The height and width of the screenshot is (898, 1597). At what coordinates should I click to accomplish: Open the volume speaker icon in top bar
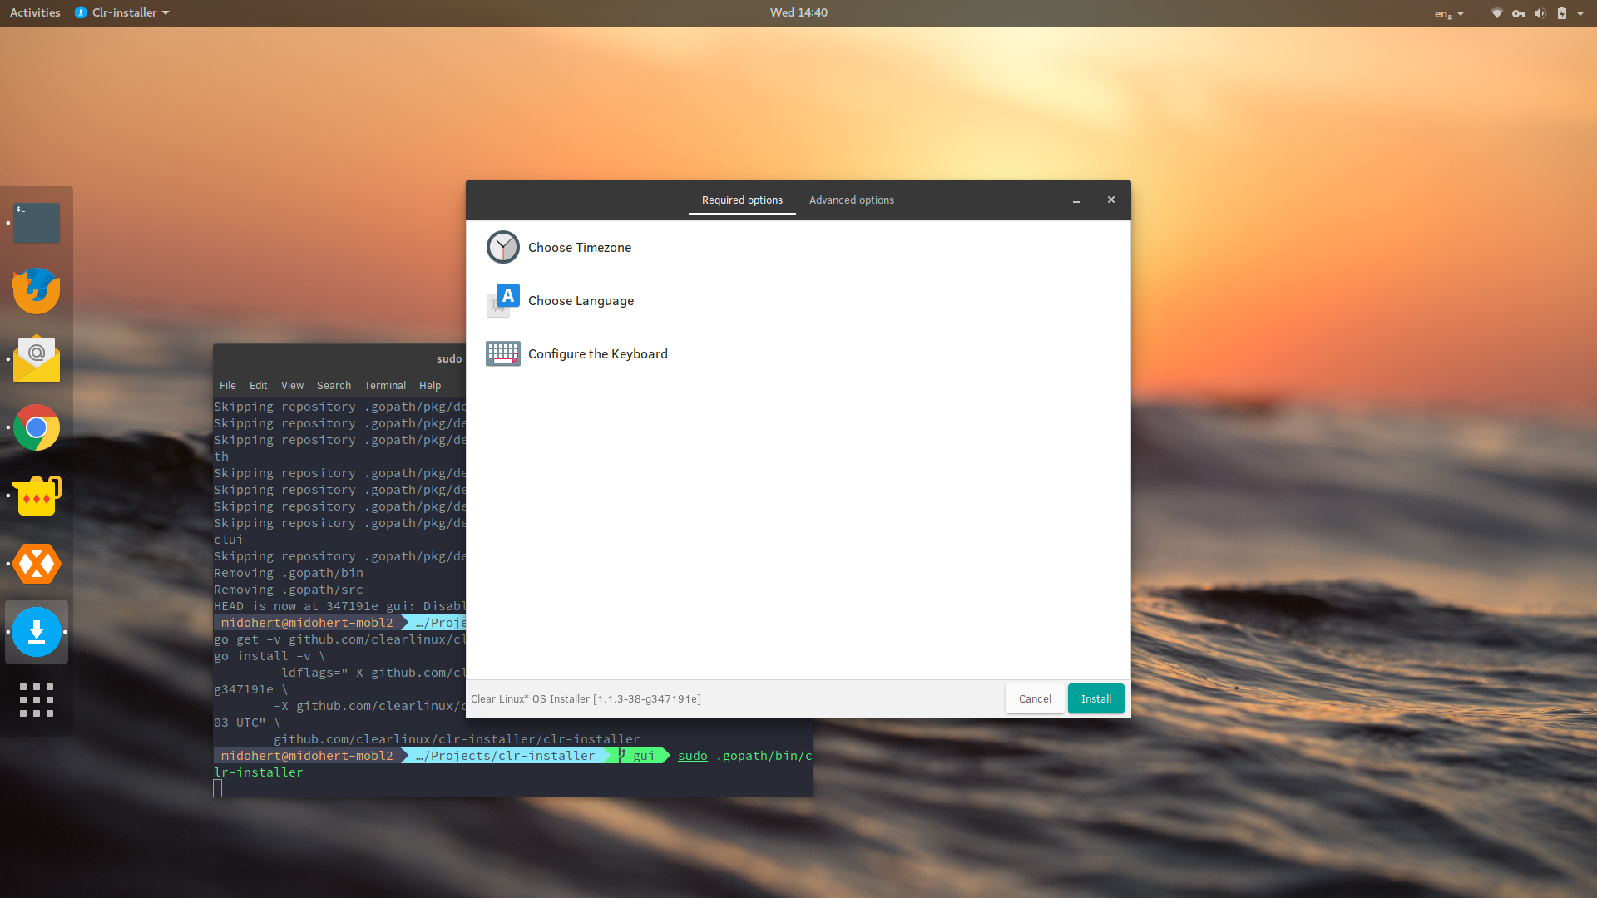point(1540,13)
